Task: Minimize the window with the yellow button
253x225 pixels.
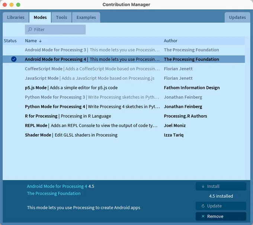Action: pyautogui.click(x=12, y=5)
